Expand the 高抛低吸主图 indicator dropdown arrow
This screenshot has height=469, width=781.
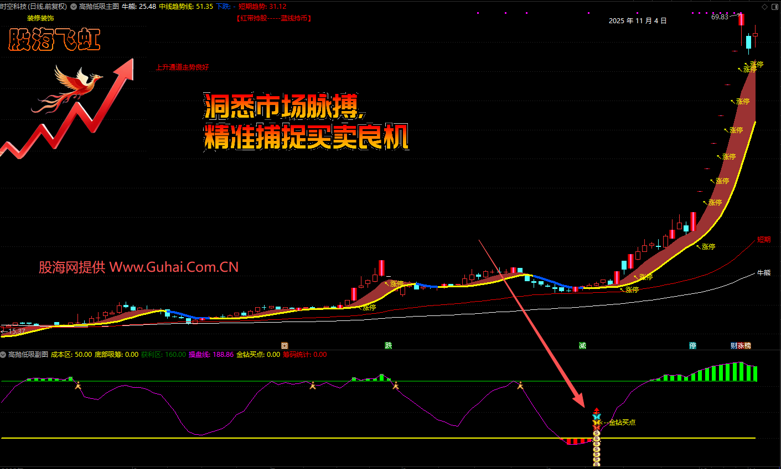73,7
